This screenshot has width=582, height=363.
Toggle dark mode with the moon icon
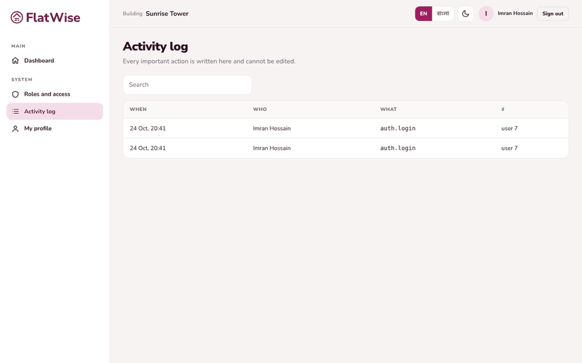click(x=466, y=14)
